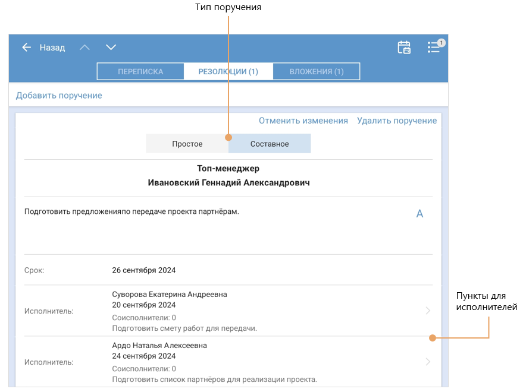This screenshot has height=392, width=523.
Task: Select the Срок date 26 сентября 2024
Action: 144,270
